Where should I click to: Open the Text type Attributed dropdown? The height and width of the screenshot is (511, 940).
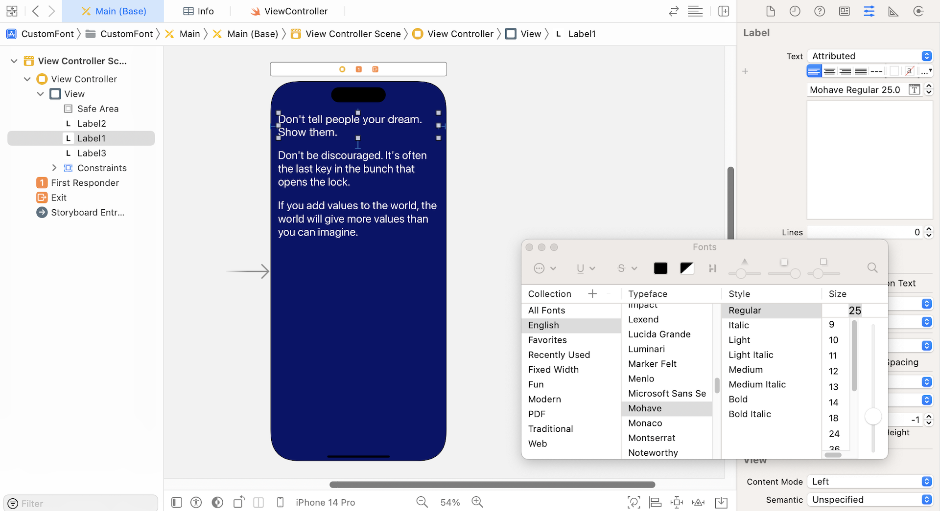[x=870, y=56]
